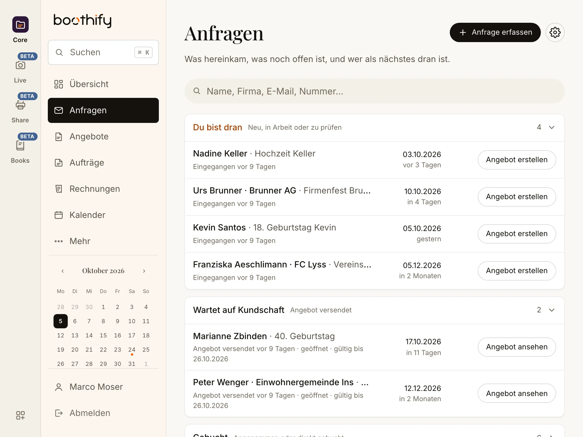Click the Wartet auf Kundschaft count 2
Image resolution: width=583 pixels, height=437 pixels.
[x=539, y=310]
